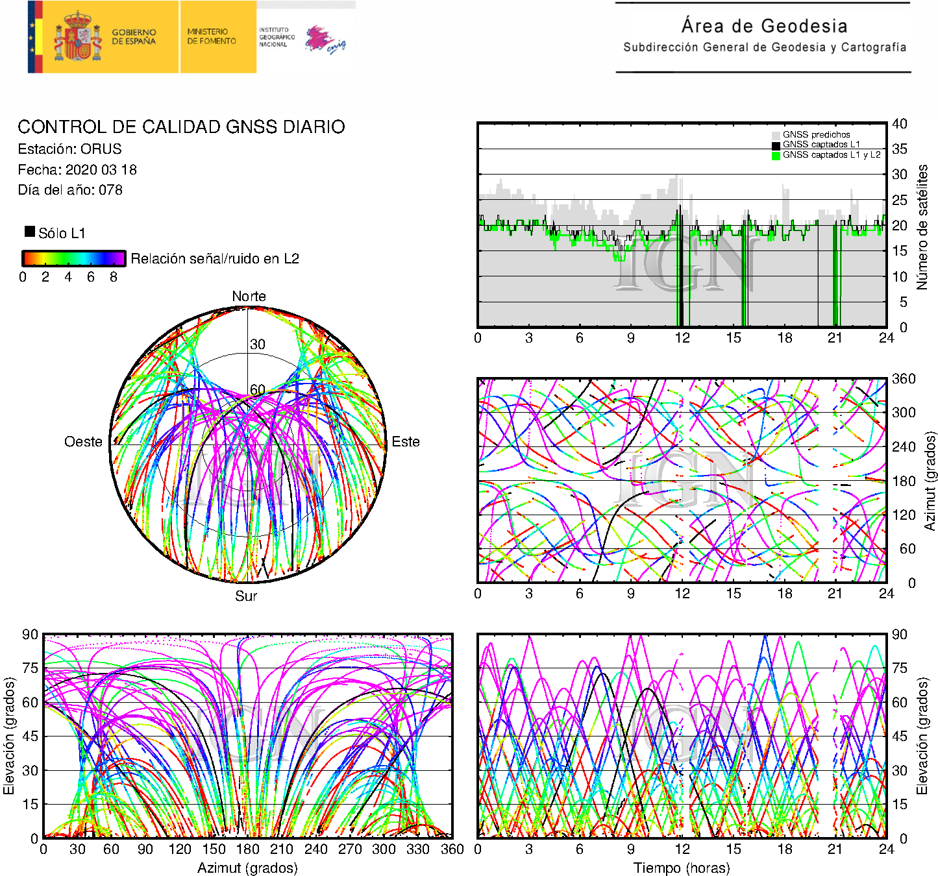Click the GNSS predichos legend entry
938x876 pixels.
[811, 134]
